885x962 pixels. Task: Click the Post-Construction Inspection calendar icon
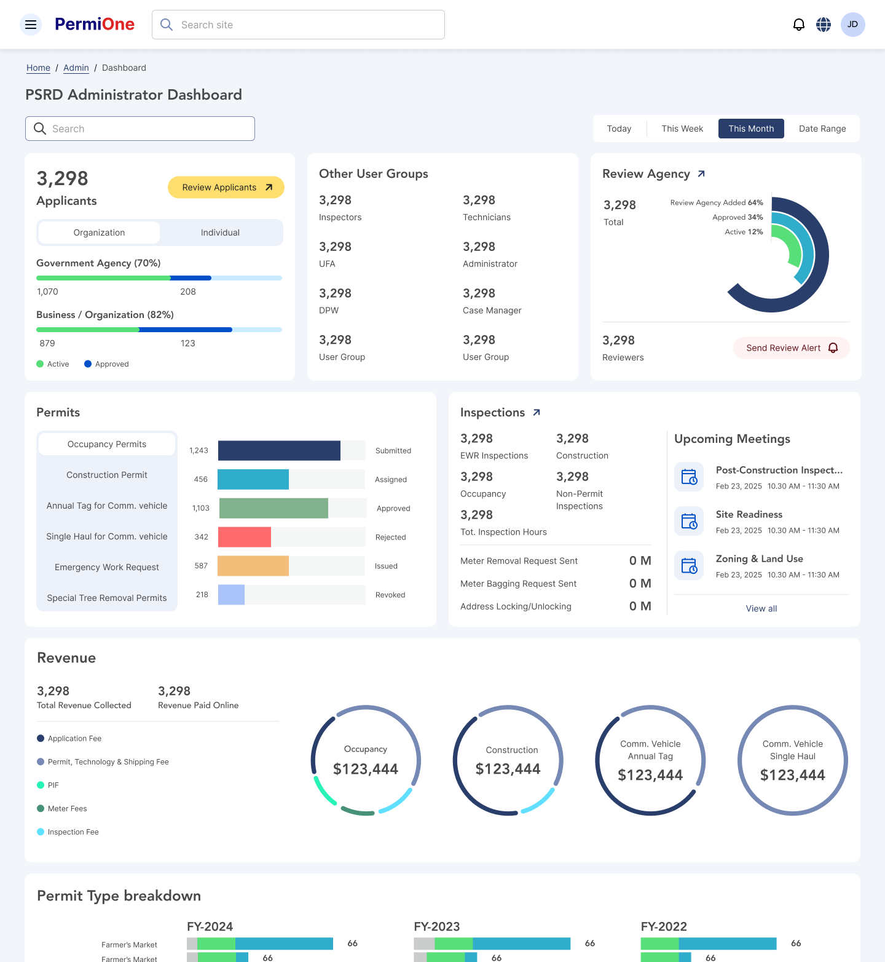tap(689, 477)
